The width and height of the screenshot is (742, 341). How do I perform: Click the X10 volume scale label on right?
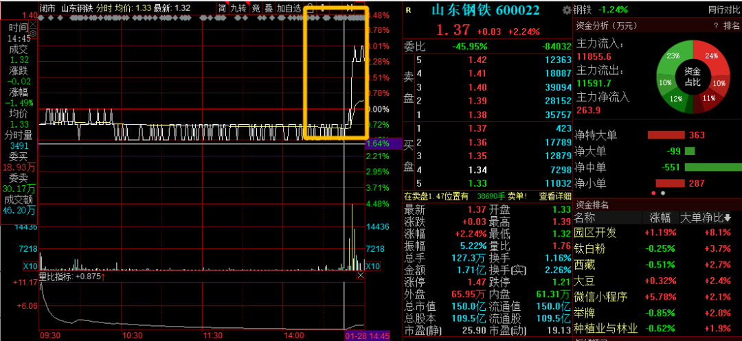373,266
